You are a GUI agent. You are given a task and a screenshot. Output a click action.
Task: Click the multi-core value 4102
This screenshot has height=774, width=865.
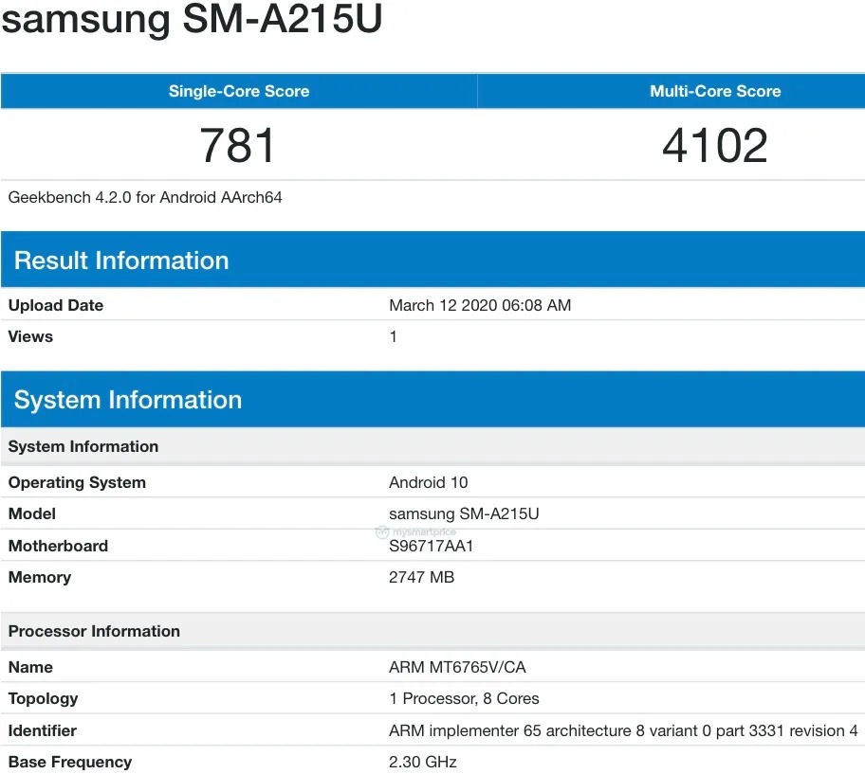click(x=715, y=146)
